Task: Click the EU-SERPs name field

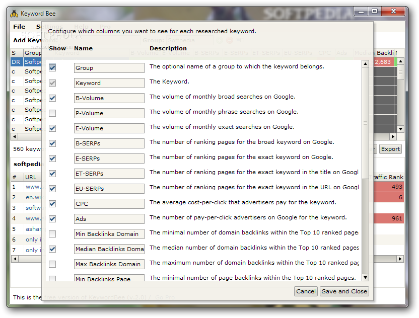Action: point(109,189)
